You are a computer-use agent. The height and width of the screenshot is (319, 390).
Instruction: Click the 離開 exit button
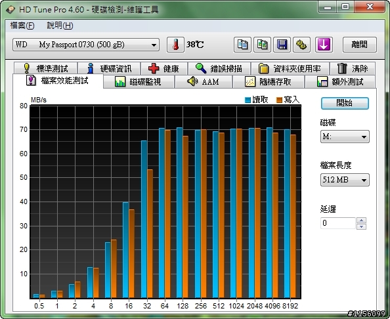(360, 45)
